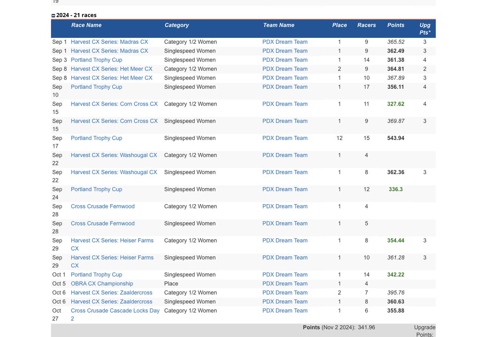Select the points value 362.49

[396, 51]
